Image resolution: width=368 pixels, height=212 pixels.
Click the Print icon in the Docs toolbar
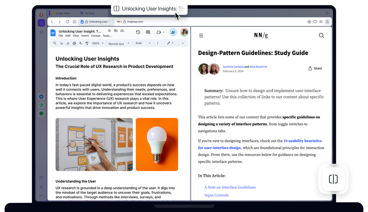pyautogui.click(x=74, y=43)
